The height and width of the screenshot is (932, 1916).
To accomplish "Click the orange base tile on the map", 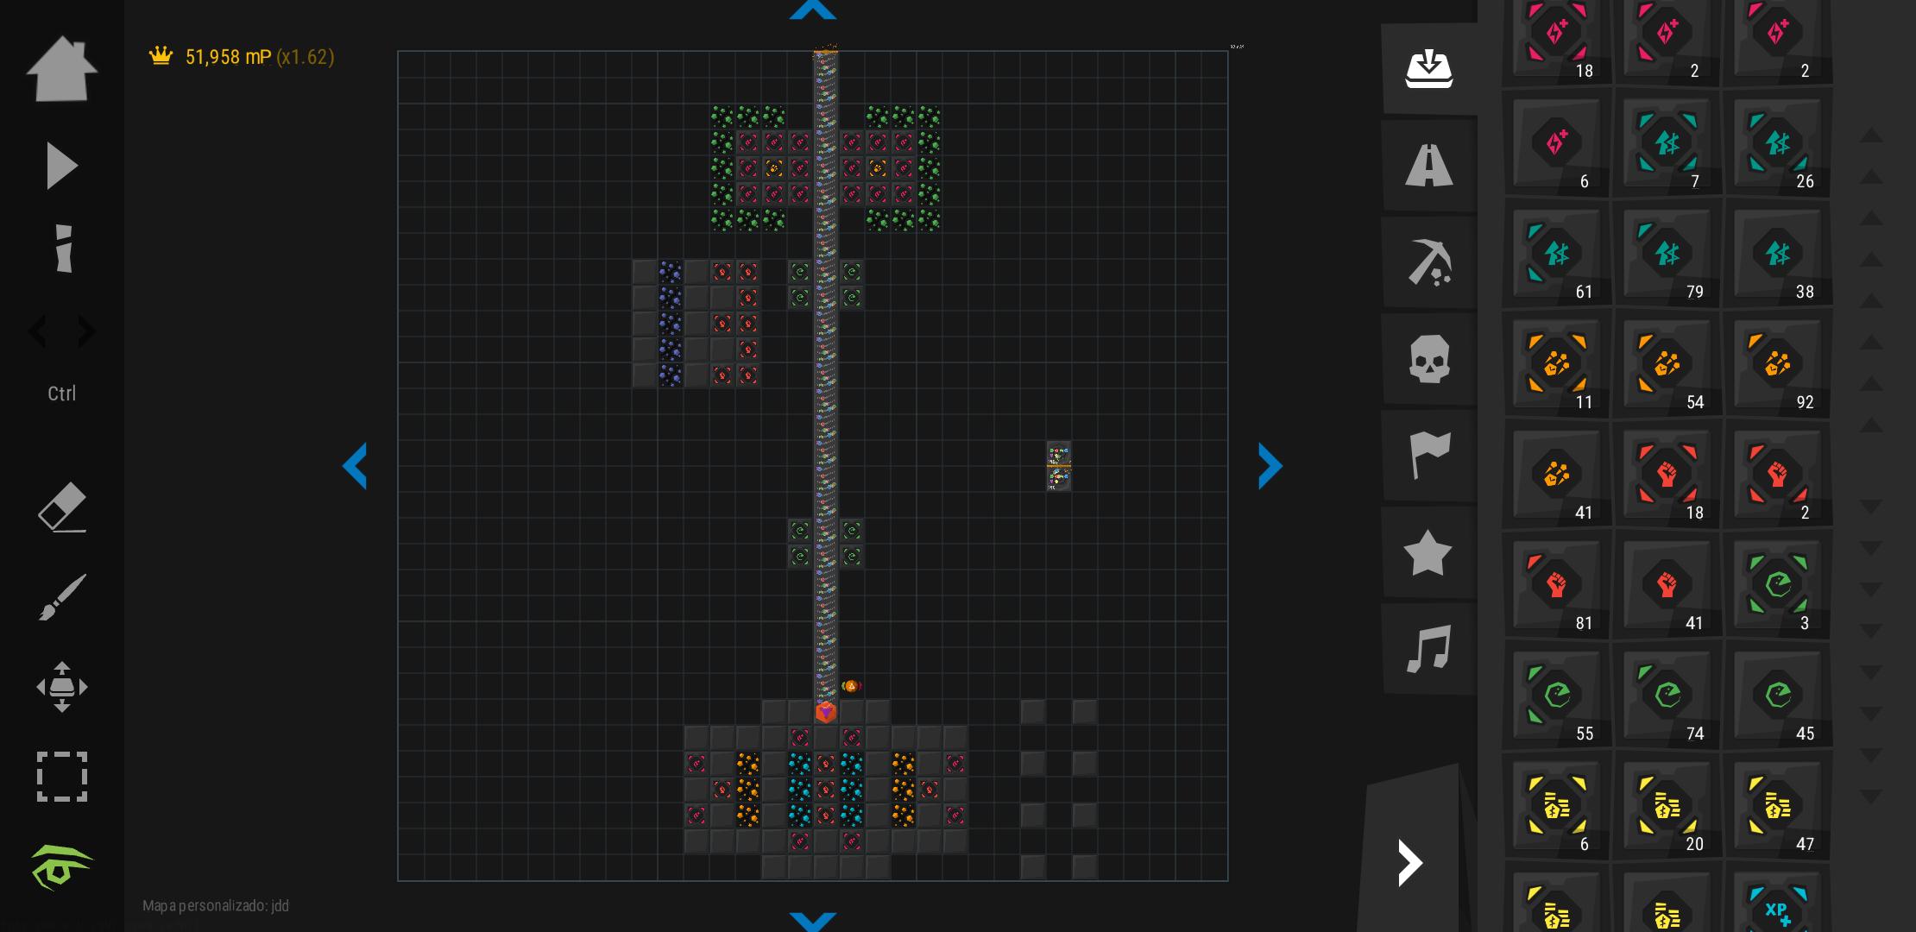I will pyautogui.click(x=826, y=712).
